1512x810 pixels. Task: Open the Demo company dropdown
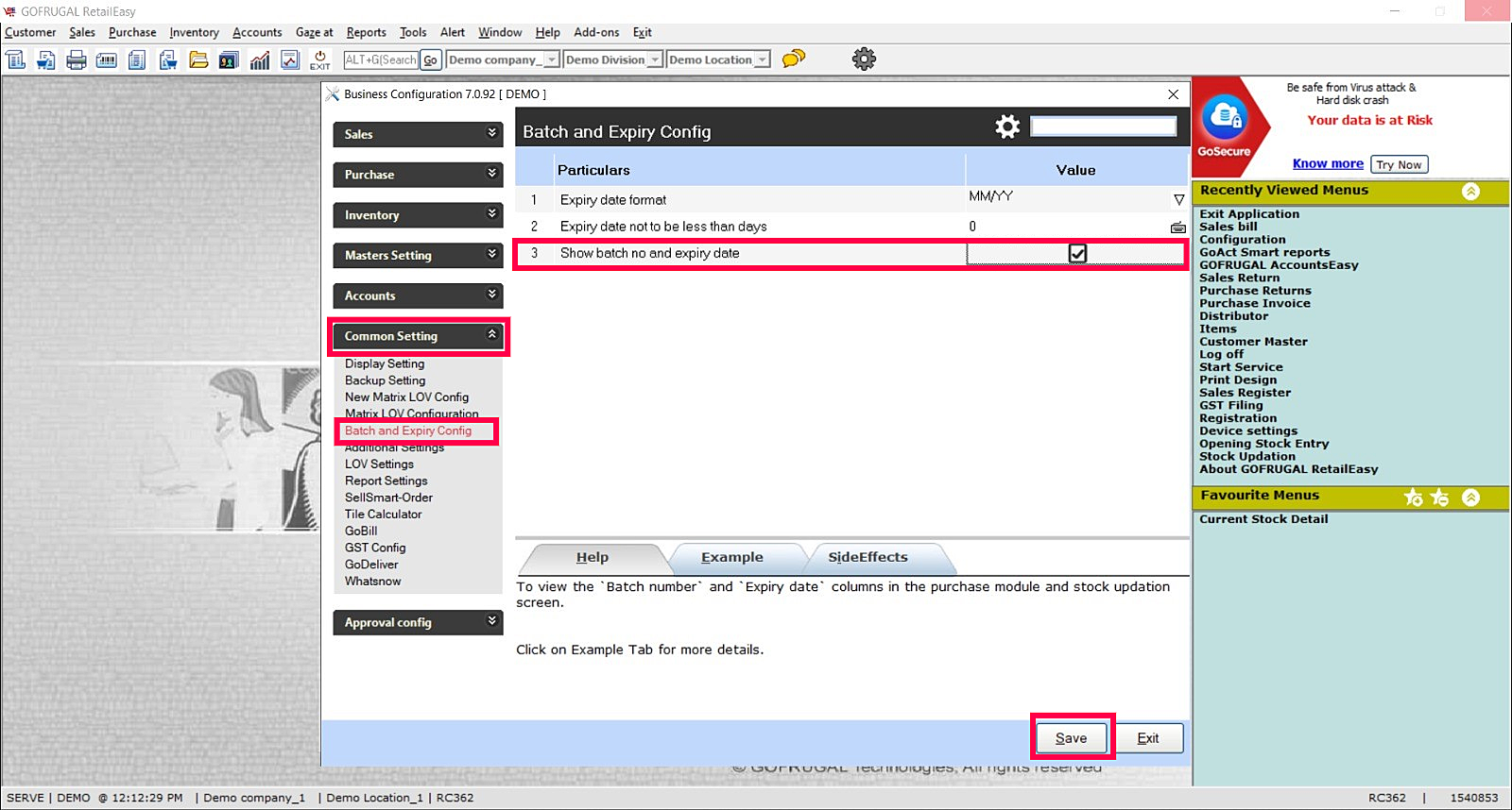pos(552,59)
